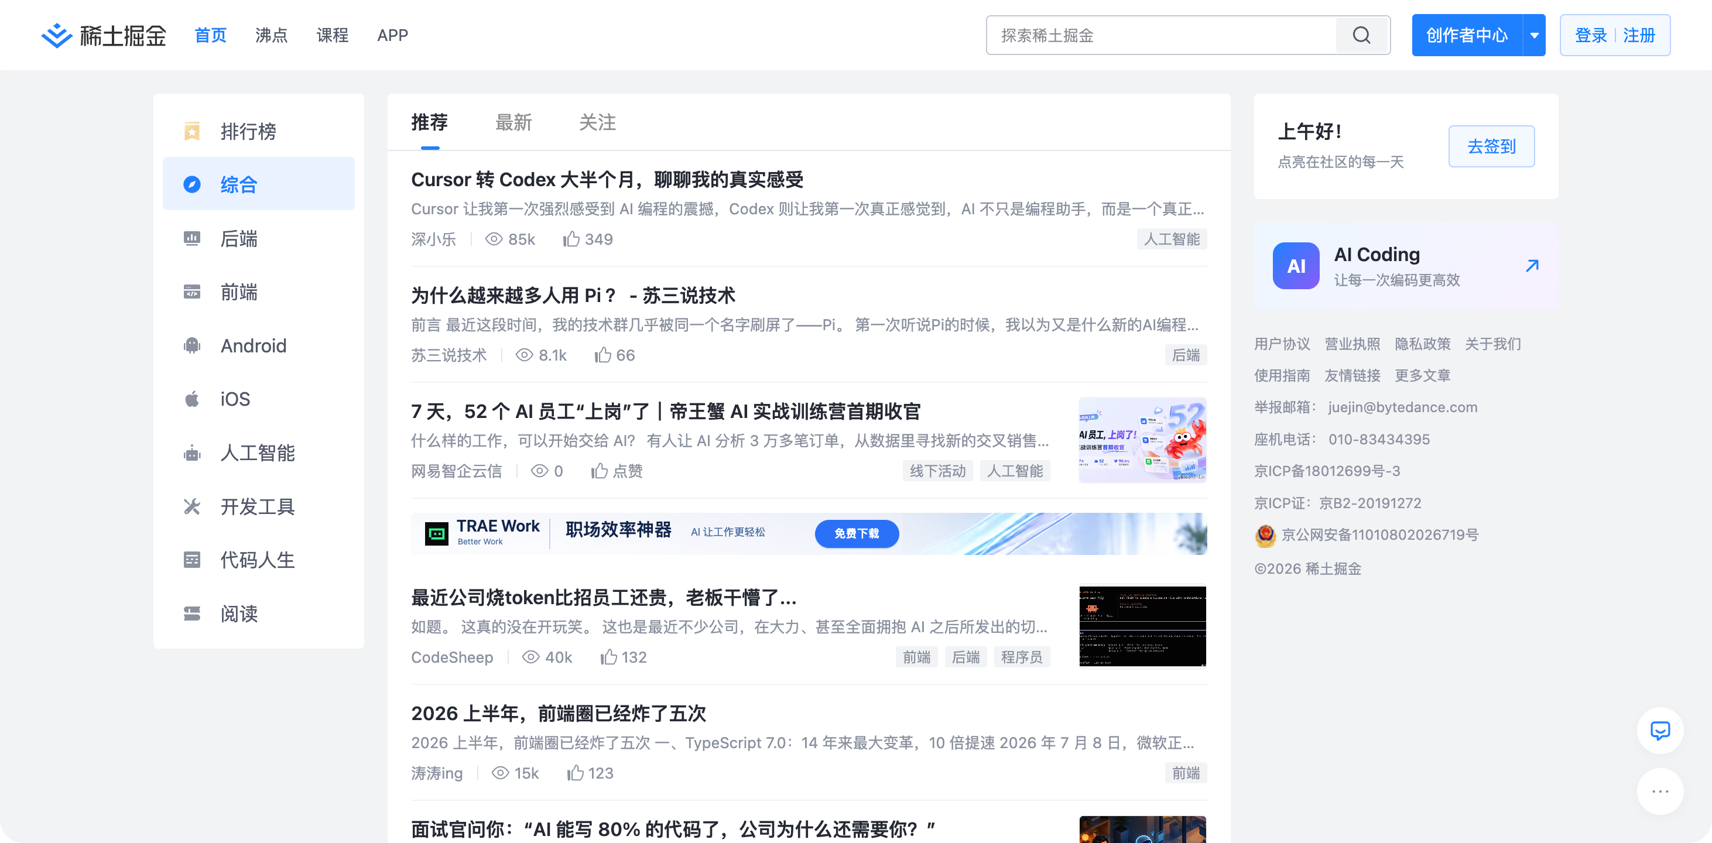Open the 隐私政策 footer link
This screenshot has width=1712, height=843.
click(1422, 344)
